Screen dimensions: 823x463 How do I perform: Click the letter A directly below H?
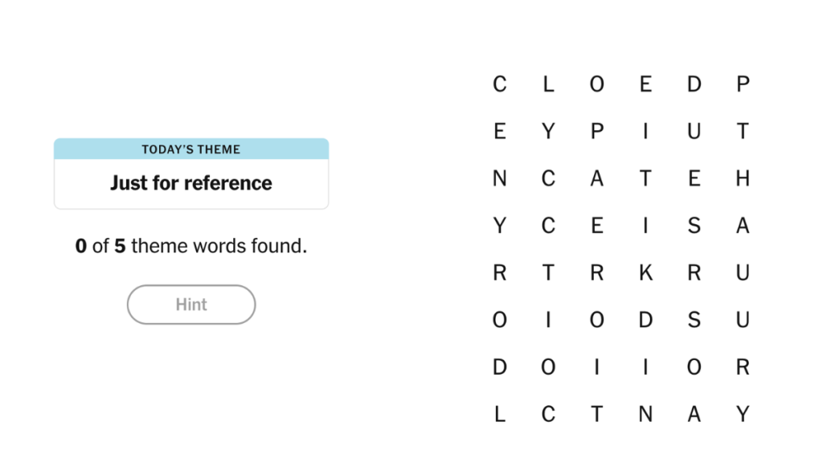click(743, 226)
